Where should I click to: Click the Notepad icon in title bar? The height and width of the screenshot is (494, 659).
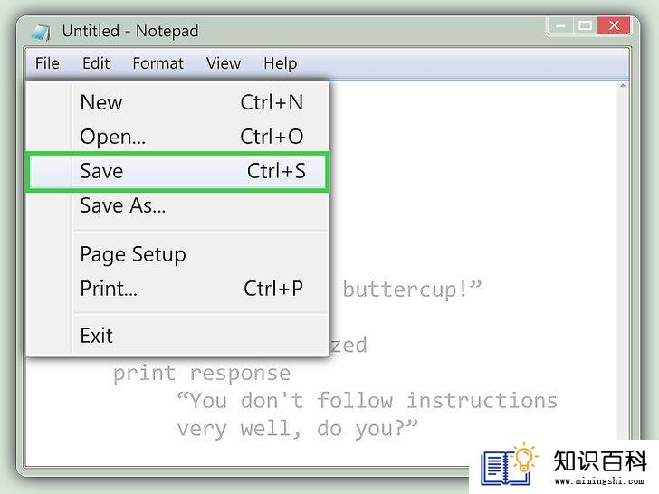[x=42, y=33]
